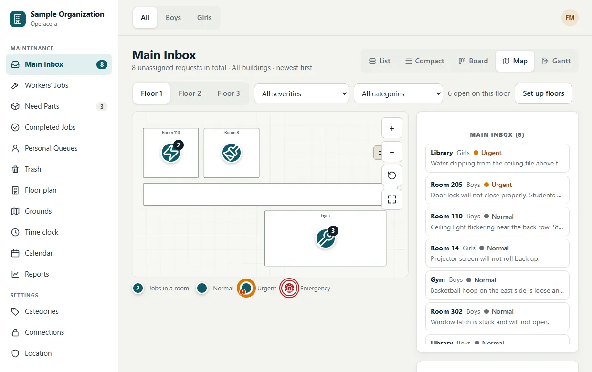Reset the map view rotation

392,176
